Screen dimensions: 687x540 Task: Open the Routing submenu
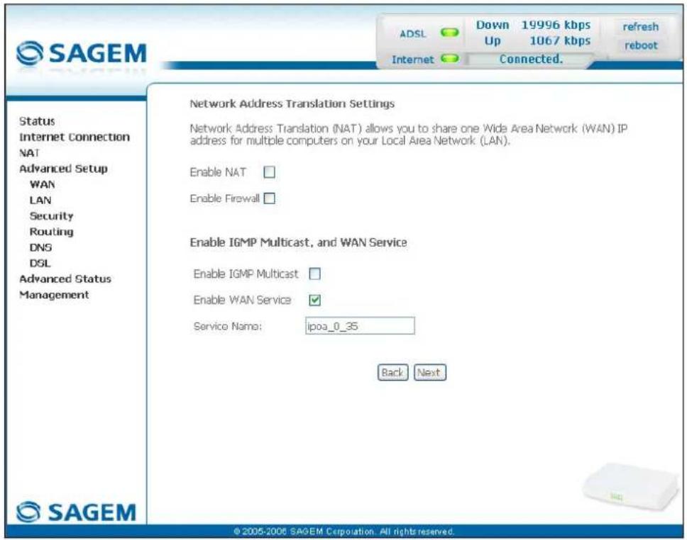point(51,232)
